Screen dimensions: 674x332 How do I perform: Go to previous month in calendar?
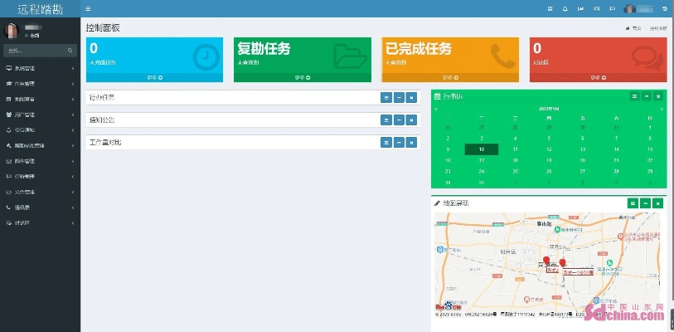(436, 109)
